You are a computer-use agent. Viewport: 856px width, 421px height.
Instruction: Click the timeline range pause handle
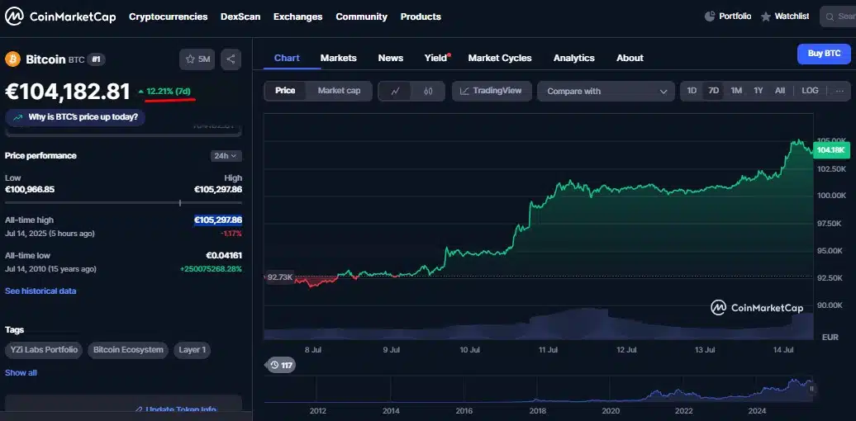(x=811, y=389)
